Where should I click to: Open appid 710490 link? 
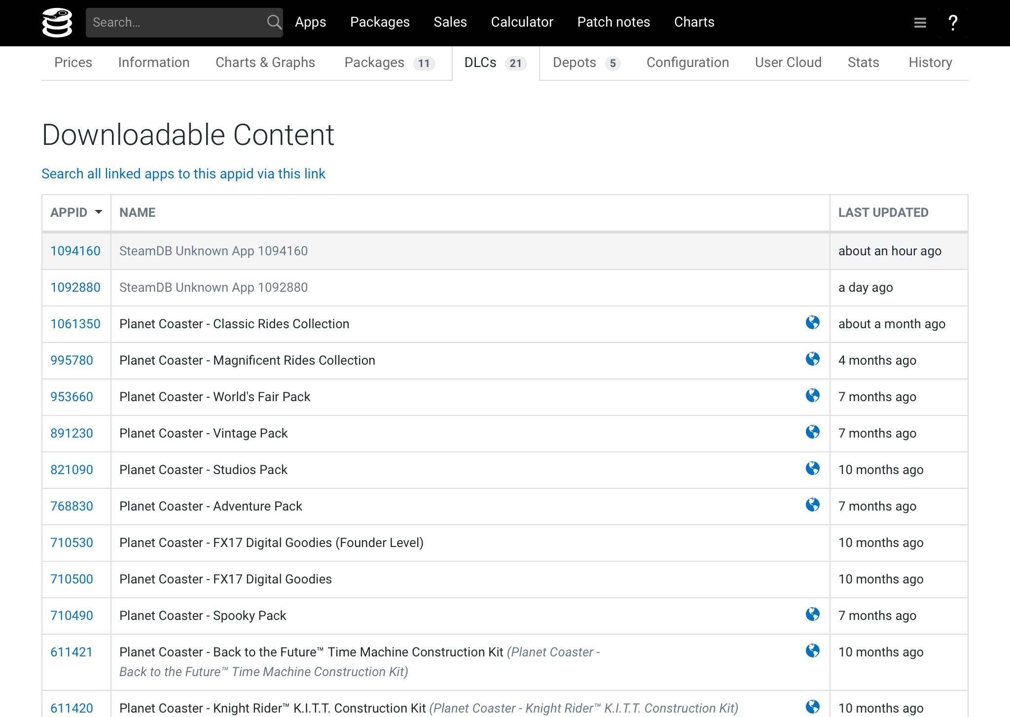pos(72,615)
